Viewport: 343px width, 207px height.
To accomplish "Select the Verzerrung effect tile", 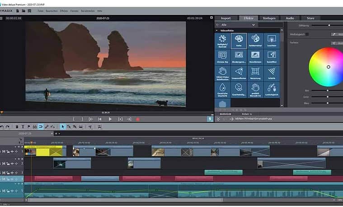I will 255,73.
